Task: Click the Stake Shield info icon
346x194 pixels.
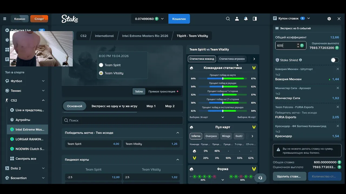Action: (301, 60)
